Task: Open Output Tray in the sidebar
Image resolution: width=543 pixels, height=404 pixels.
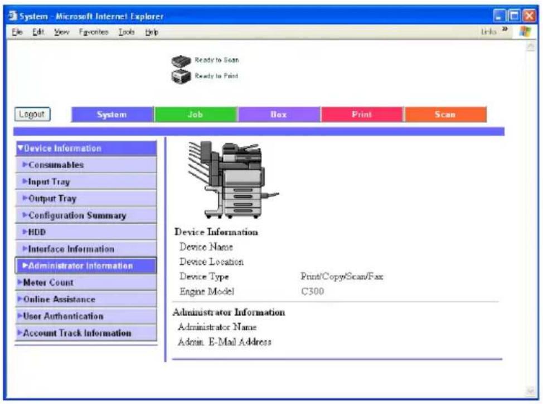Action: [x=86, y=199]
